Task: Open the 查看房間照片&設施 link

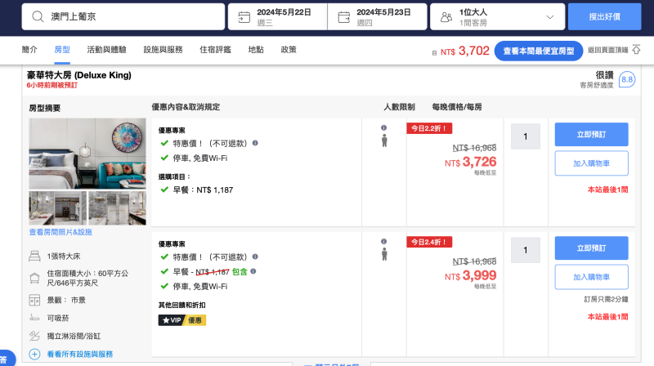Action: 60,232
